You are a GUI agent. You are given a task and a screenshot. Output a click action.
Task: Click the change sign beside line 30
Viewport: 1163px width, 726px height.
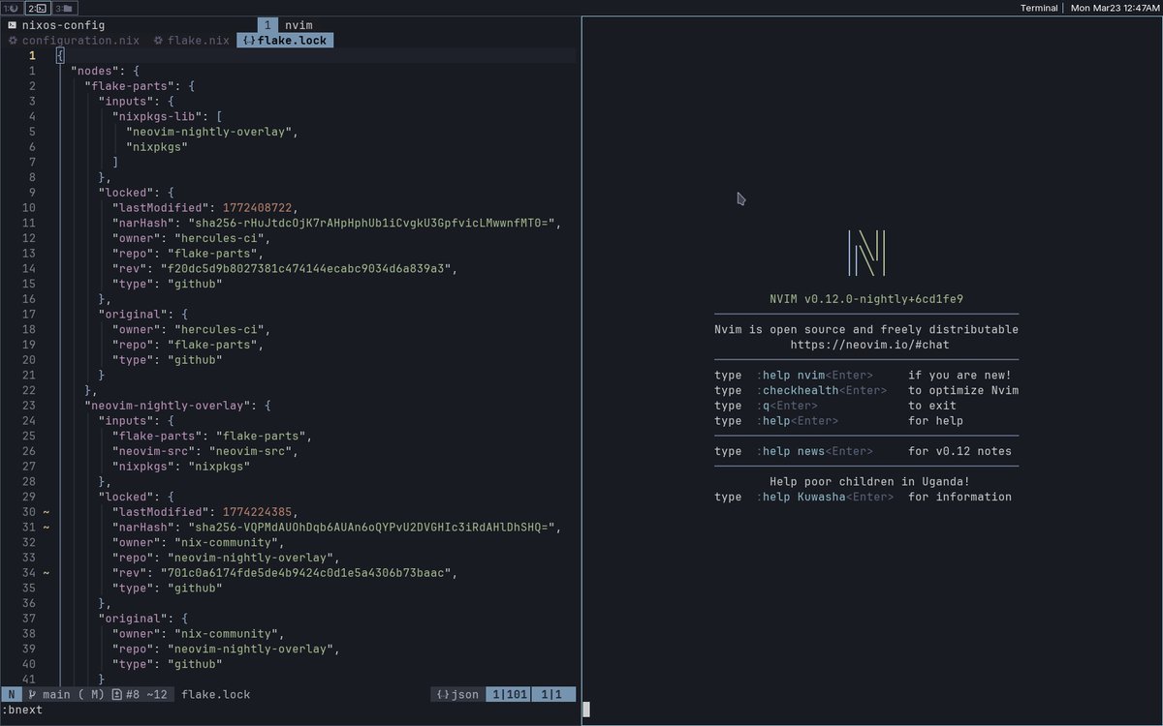coord(46,512)
